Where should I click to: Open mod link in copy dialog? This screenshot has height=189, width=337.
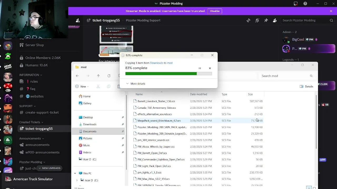click(170, 63)
